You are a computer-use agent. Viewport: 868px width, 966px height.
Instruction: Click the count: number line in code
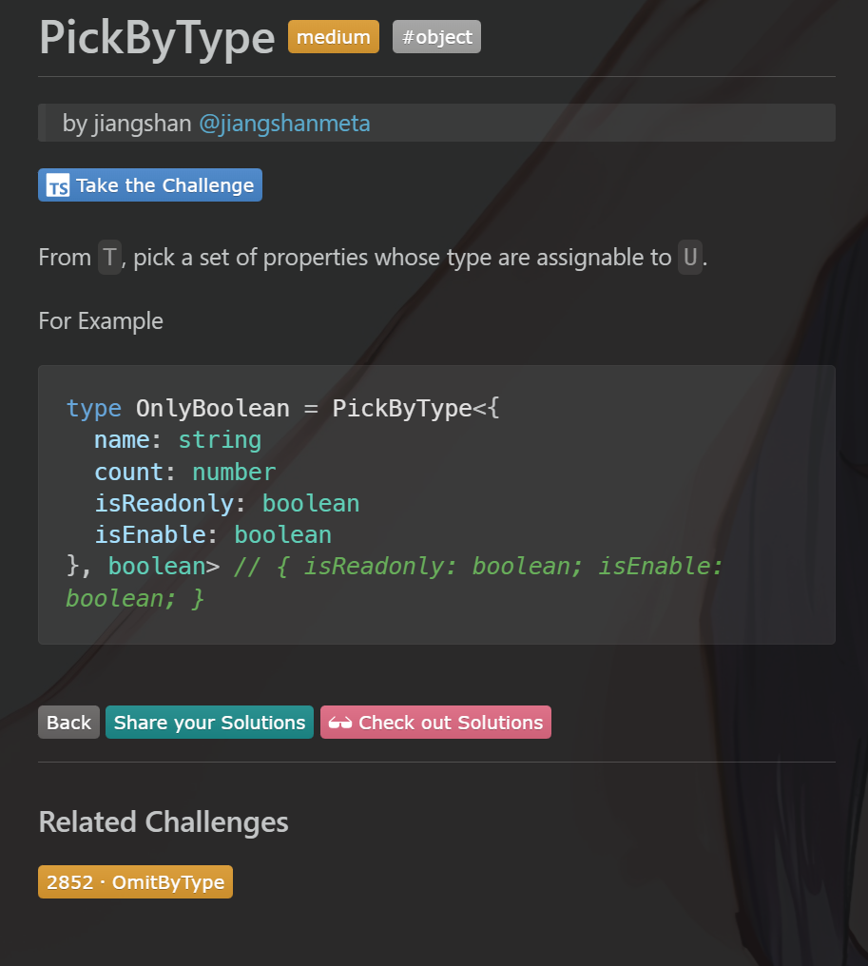pos(184,472)
